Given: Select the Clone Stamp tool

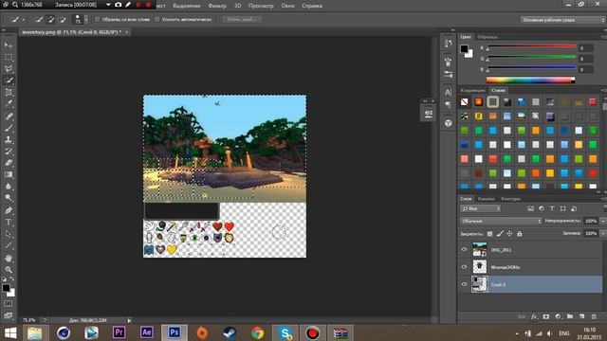Looking at the screenshot, I should click(9, 139).
